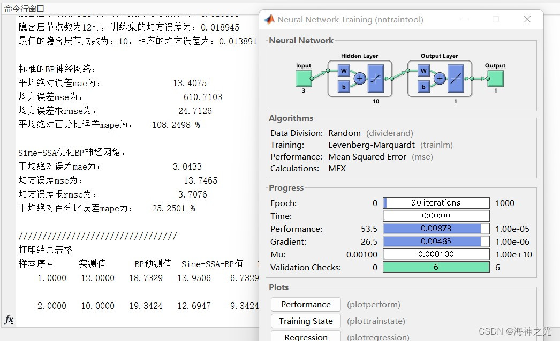Click the Gradient start value 26.5
Image resolution: width=560 pixels, height=341 pixels.
(x=369, y=242)
